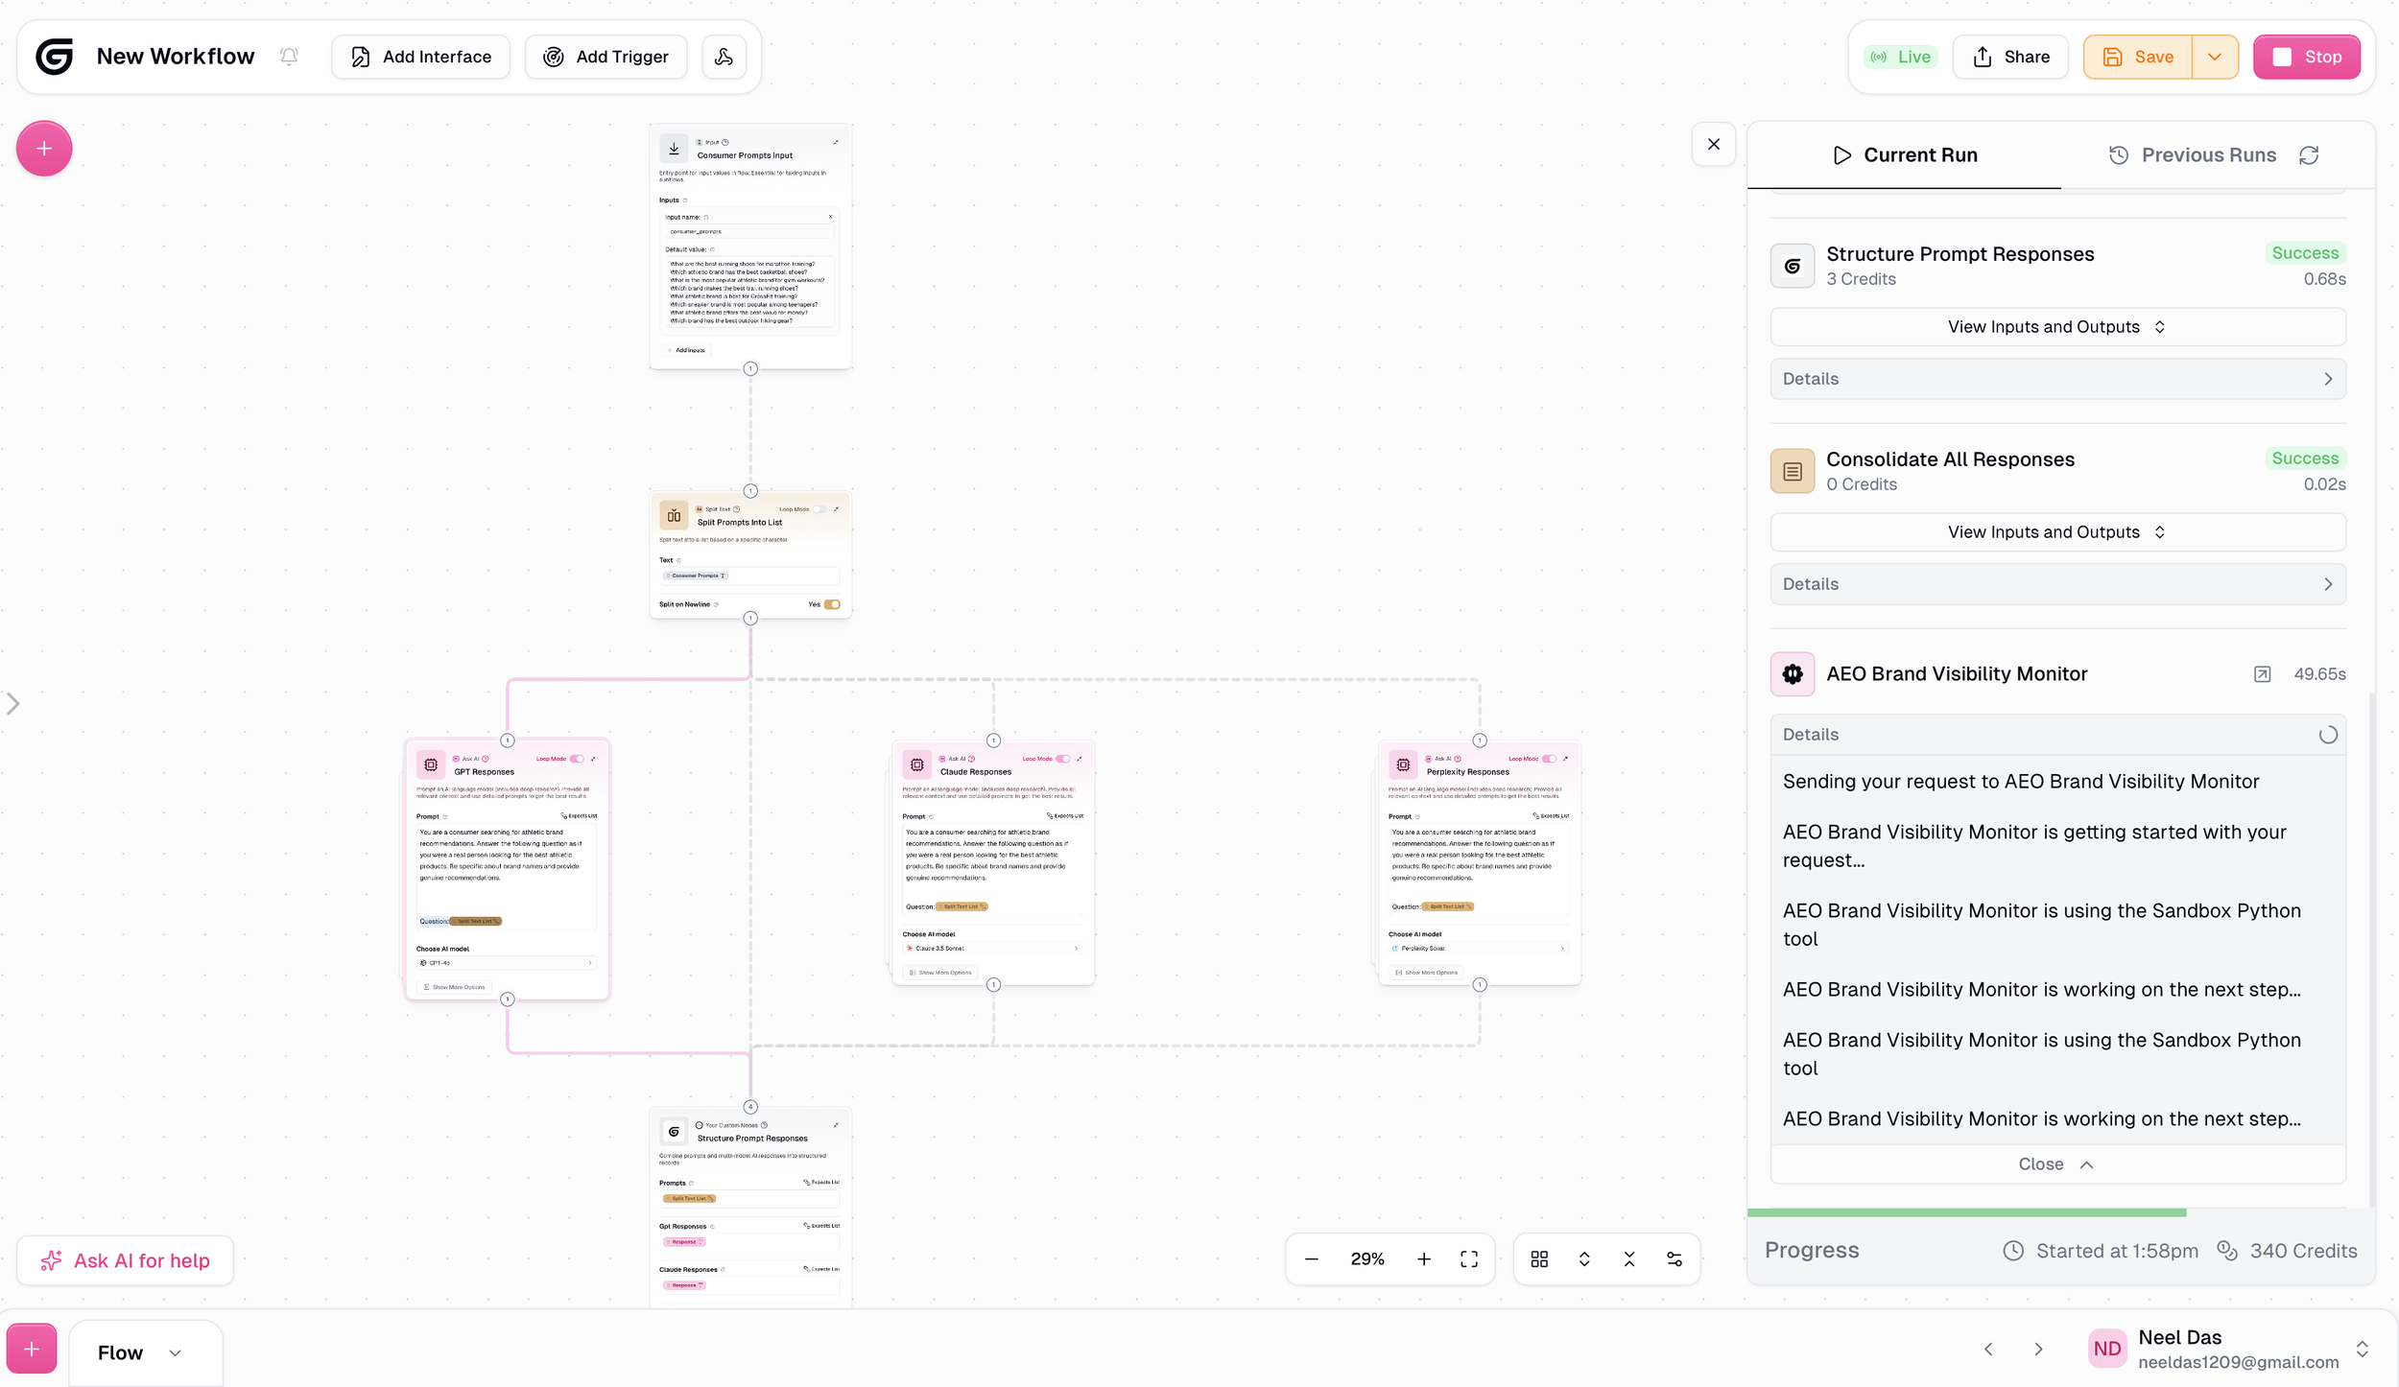2399x1387 pixels.
Task: Click Ask AI for help
Action: [x=126, y=1260]
